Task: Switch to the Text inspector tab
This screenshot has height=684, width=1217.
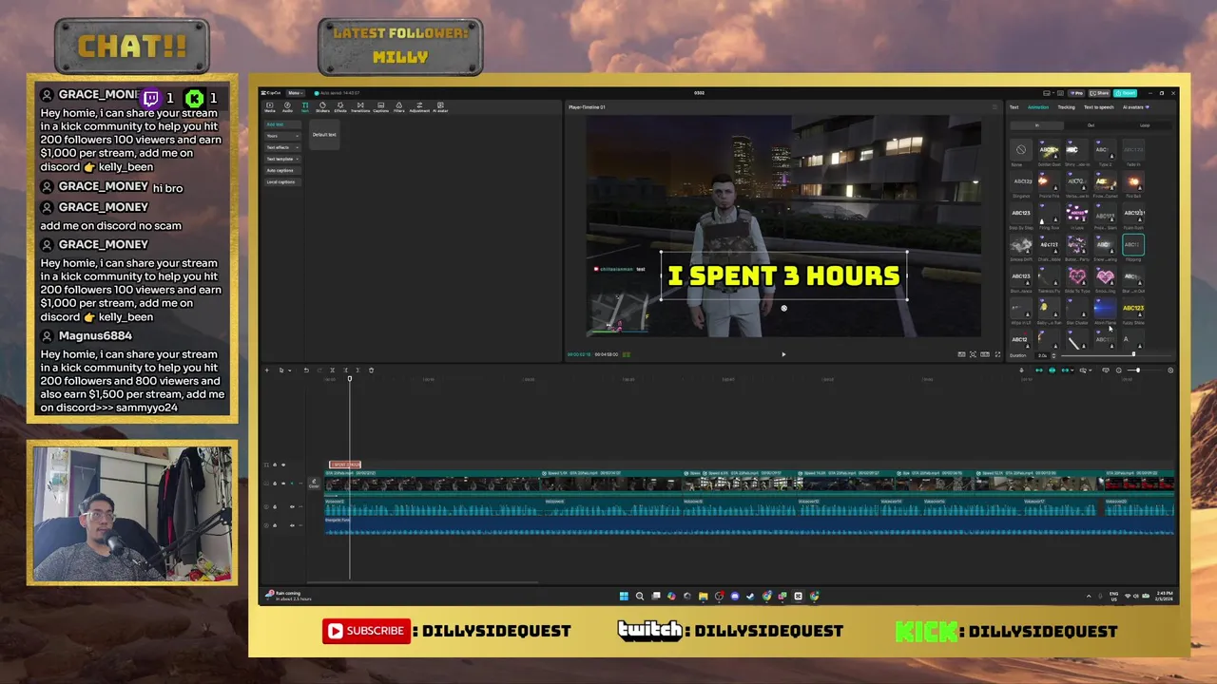Action: pyautogui.click(x=1014, y=107)
